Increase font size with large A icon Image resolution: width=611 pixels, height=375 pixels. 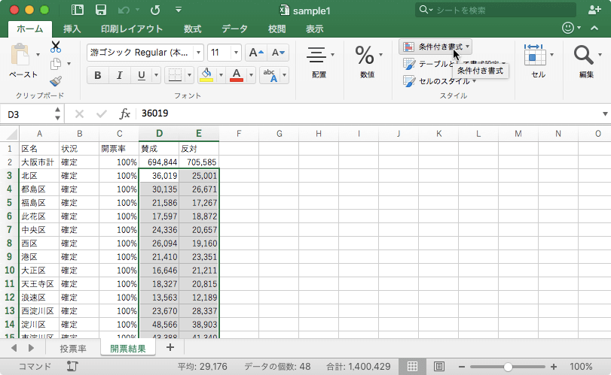[256, 53]
